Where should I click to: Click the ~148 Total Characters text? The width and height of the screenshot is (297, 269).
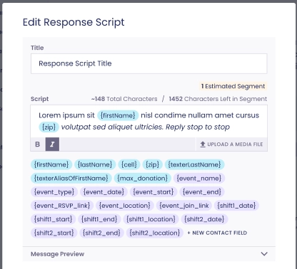(x=124, y=99)
